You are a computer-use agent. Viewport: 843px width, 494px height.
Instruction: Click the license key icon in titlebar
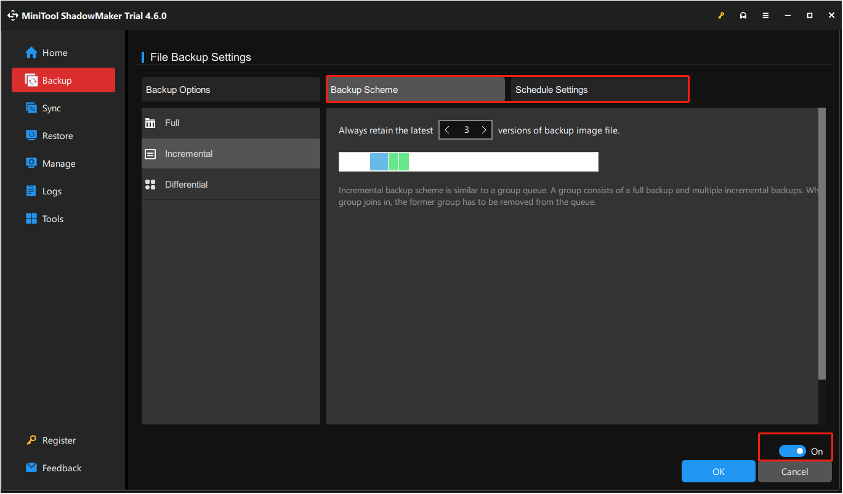coord(721,15)
